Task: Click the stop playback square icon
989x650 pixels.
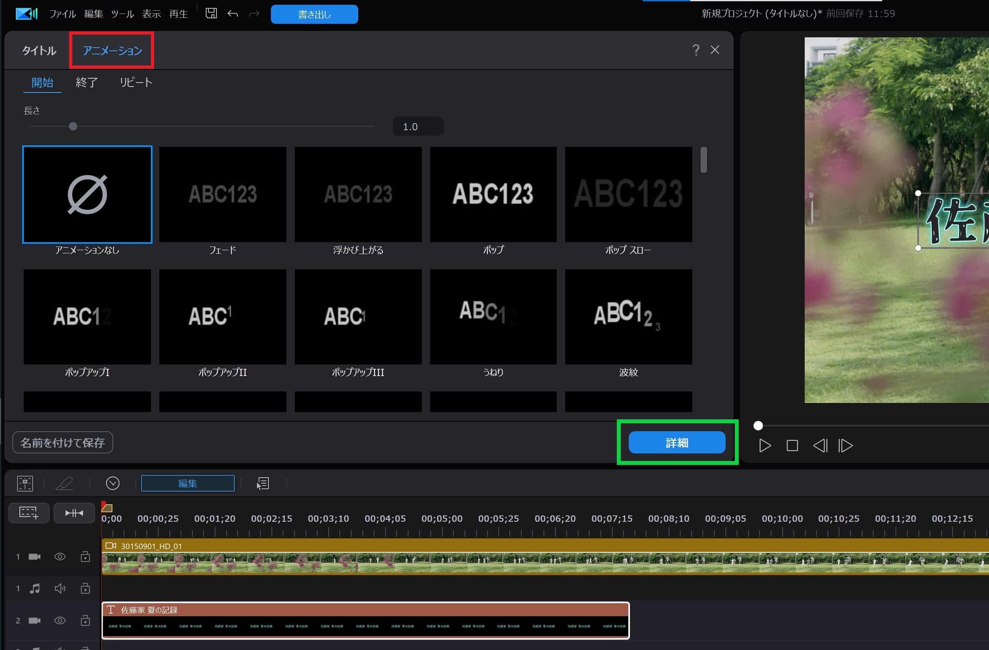Action: [x=792, y=446]
